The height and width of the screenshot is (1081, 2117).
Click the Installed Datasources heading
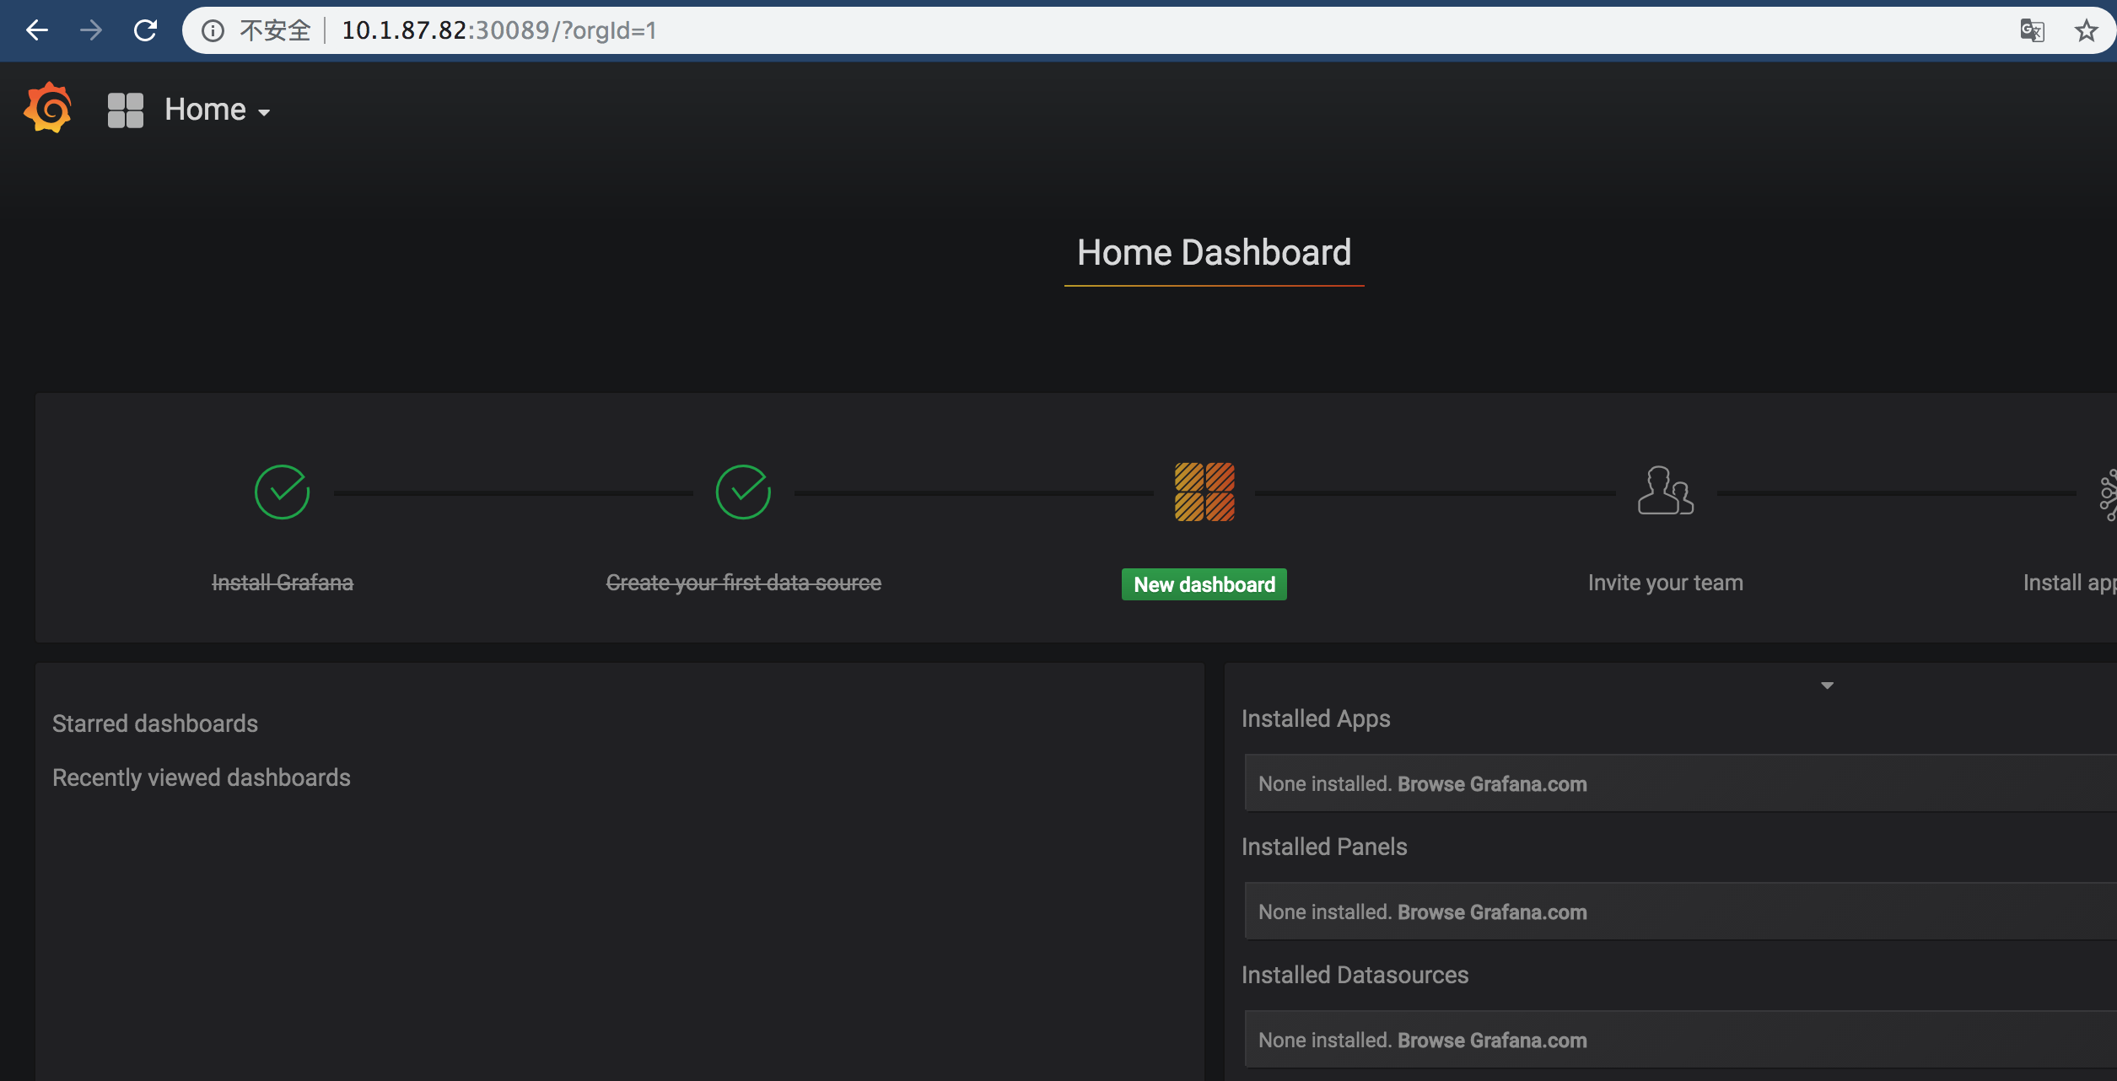click(x=1355, y=975)
